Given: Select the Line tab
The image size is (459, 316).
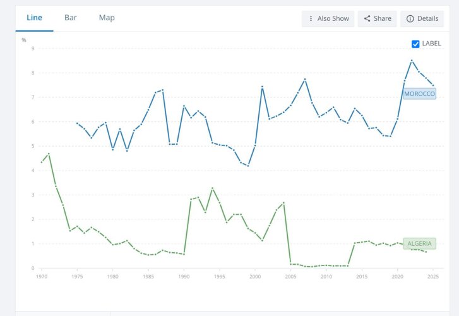Looking at the screenshot, I should pos(35,18).
